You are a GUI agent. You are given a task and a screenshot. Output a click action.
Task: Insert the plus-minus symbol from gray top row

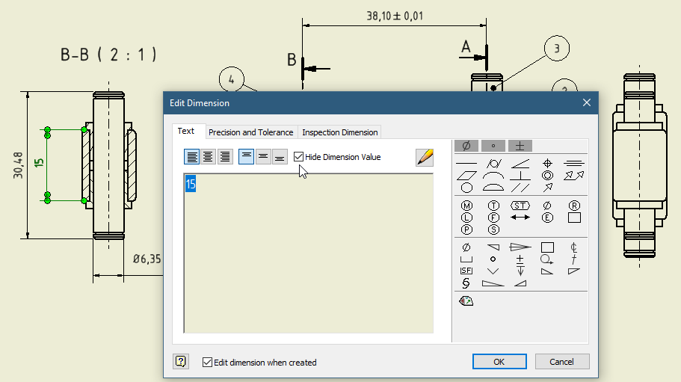[x=520, y=146]
